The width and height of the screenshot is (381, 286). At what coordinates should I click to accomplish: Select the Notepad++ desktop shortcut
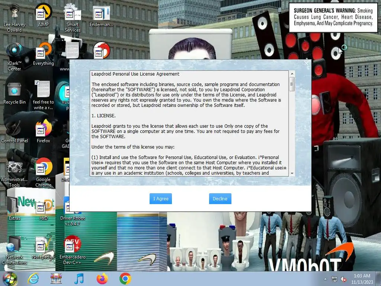(43, 248)
